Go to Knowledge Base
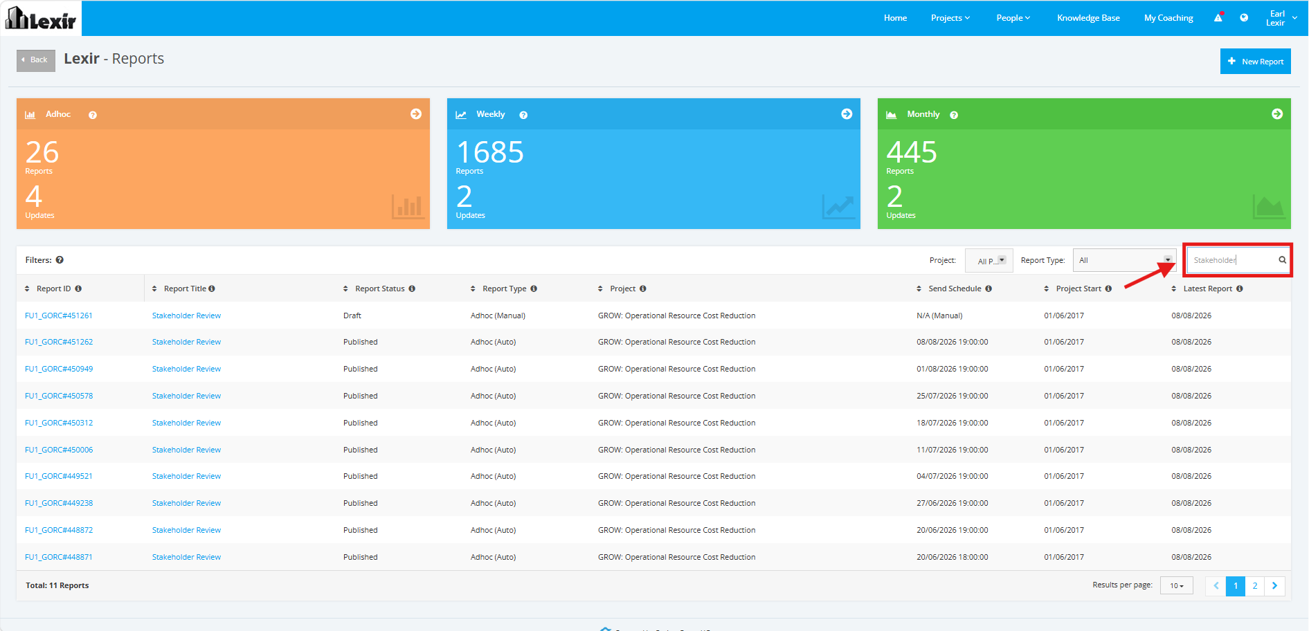 (1088, 18)
